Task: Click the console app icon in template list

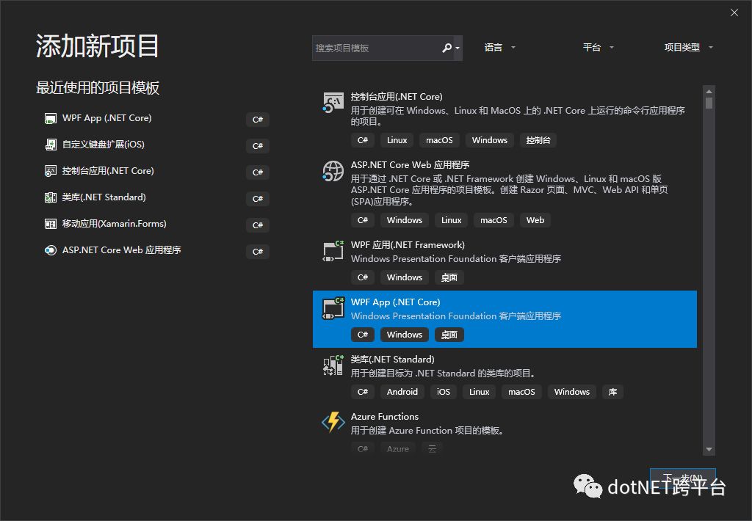Action: pyautogui.click(x=333, y=103)
